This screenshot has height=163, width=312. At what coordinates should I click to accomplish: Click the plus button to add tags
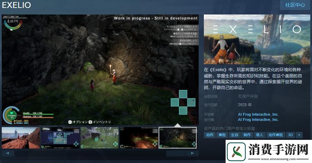299,135
